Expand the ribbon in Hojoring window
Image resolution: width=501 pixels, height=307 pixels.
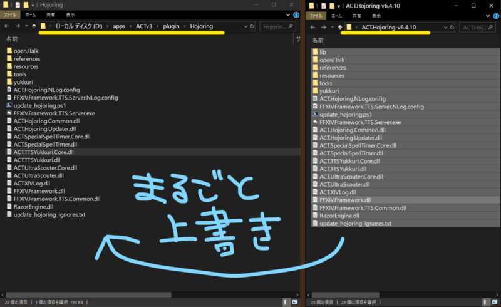tap(288, 14)
